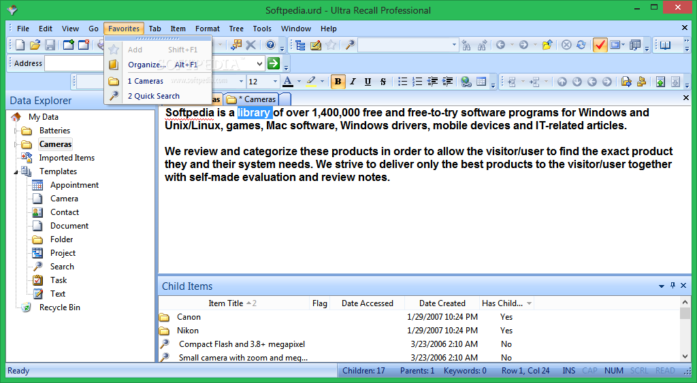Viewport: 697px width, 383px height.
Task: Open the font size 12 dropdown
Action: pyautogui.click(x=275, y=82)
